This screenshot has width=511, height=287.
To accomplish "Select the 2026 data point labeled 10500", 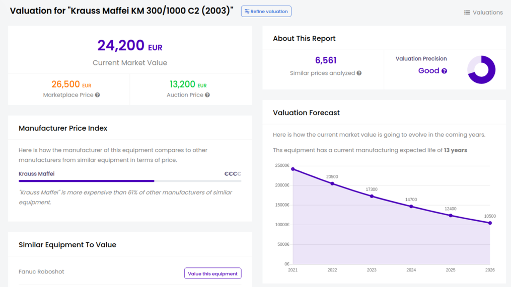I will click(x=490, y=223).
